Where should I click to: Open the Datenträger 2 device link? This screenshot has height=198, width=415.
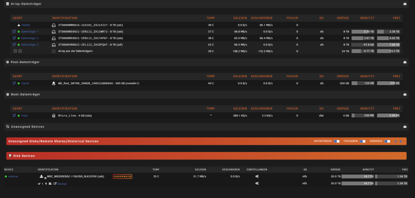tap(29, 38)
